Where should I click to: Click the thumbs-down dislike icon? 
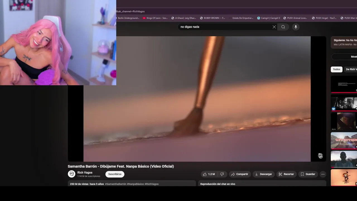pyautogui.click(x=222, y=174)
